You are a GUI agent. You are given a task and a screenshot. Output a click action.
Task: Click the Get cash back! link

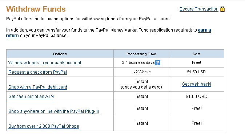(196, 84)
